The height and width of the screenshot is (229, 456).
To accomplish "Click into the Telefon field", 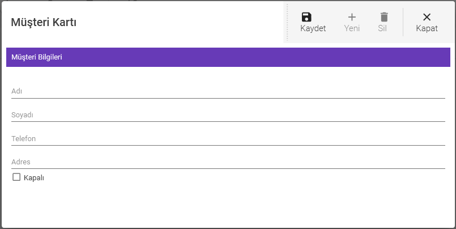I will (227, 139).
